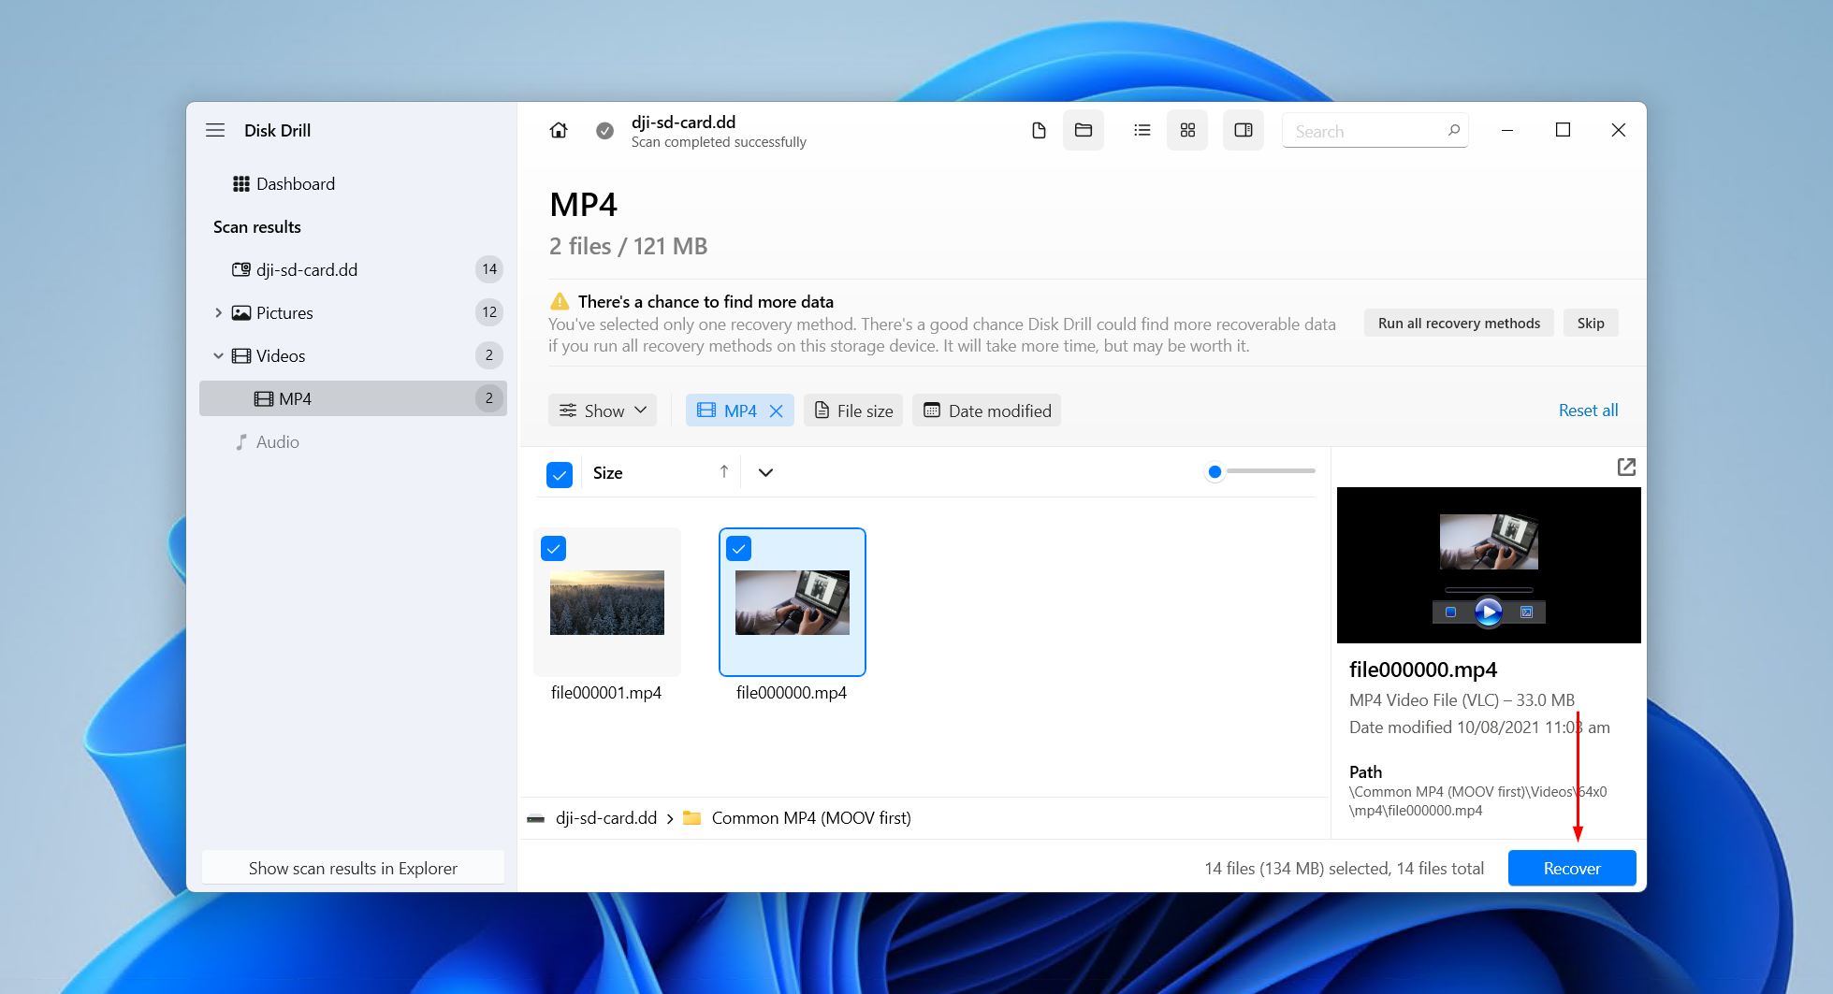Select the grid thumbnails view icon
This screenshot has width=1833, height=994.
tap(1187, 130)
